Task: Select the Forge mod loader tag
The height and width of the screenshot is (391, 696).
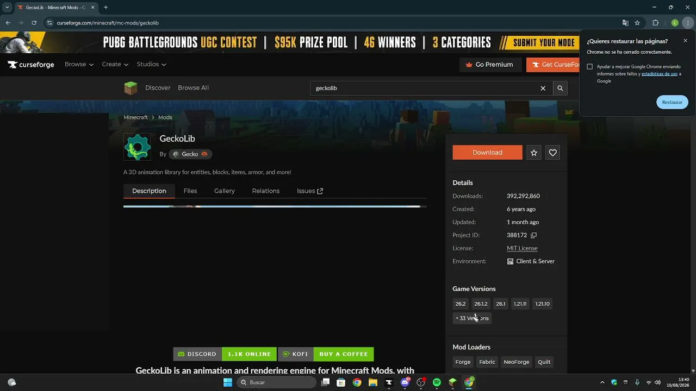Action: pyautogui.click(x=463, y=362)
